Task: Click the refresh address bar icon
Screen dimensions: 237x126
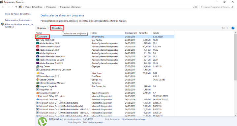Action: click(x=196, y=7)
